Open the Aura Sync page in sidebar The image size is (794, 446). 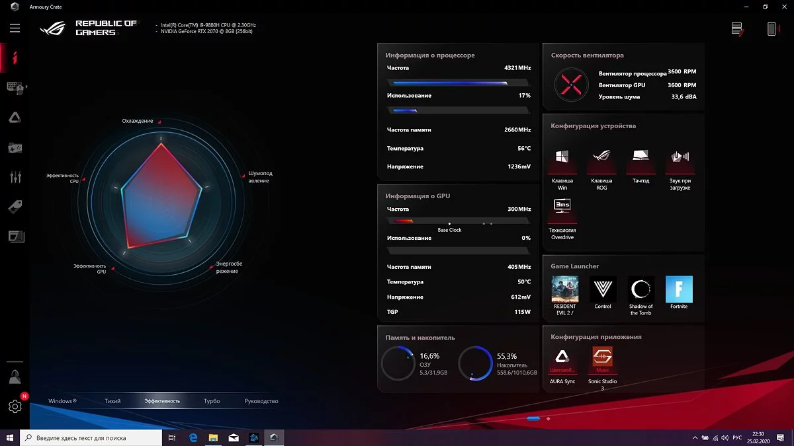[15, 118]
